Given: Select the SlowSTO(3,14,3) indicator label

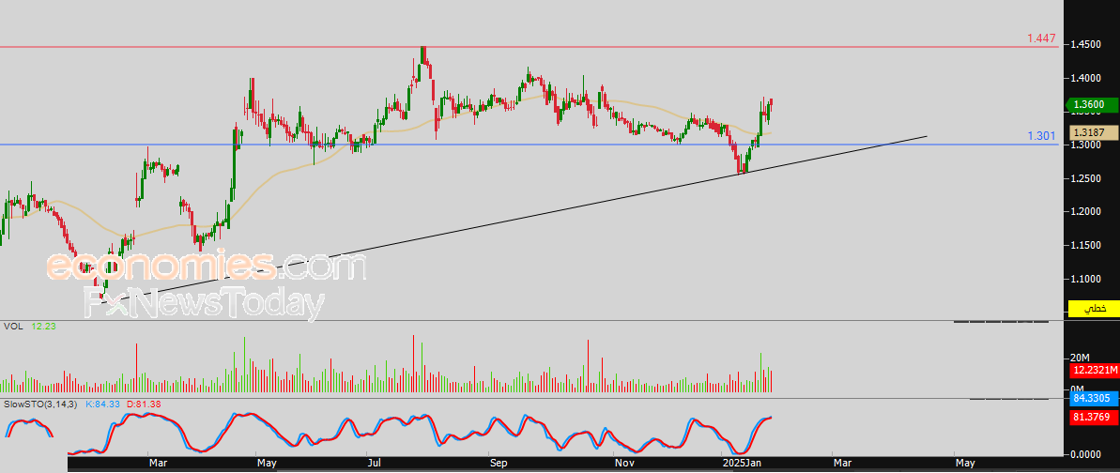Looking at the screenshot, I should pos(40,404).
